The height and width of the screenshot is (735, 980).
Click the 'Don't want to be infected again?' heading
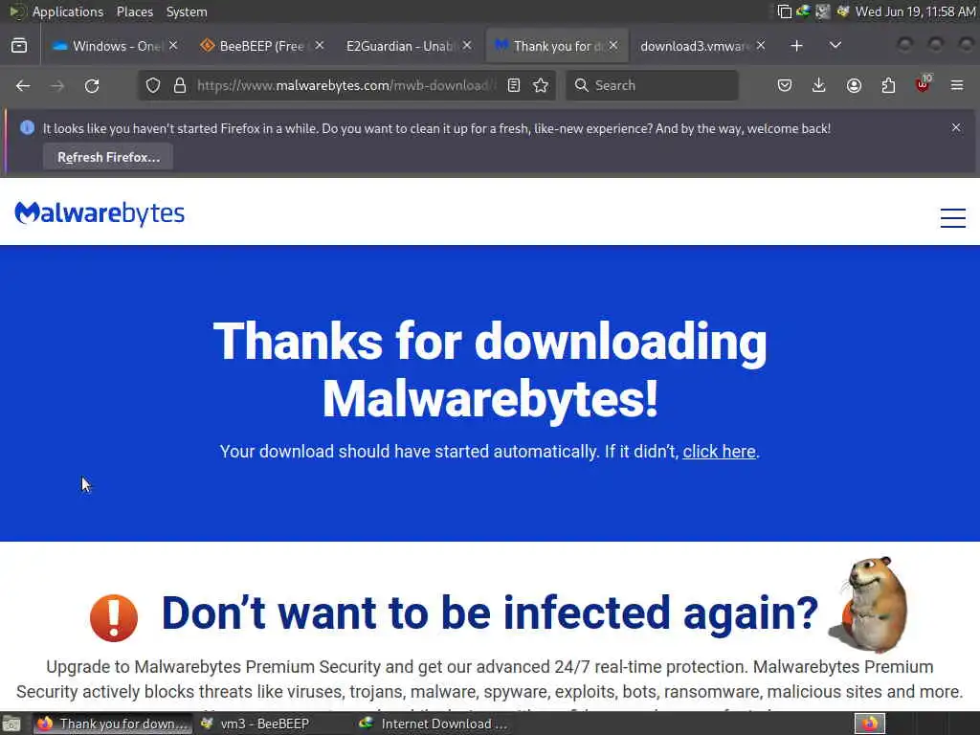pos(489,612)
